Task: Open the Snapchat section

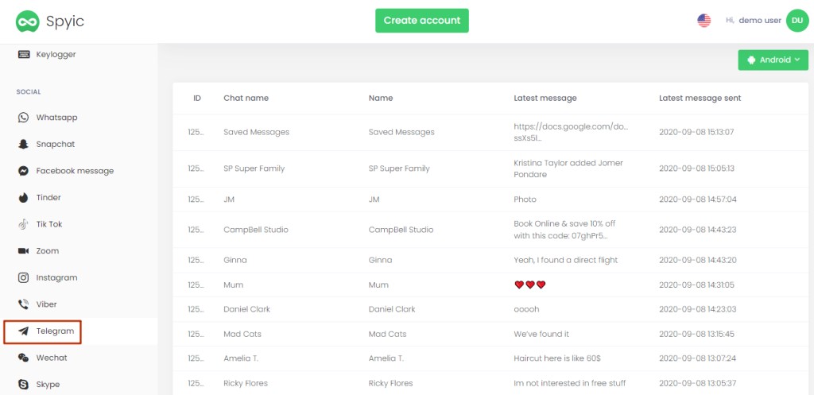Action: click(56, 145)
